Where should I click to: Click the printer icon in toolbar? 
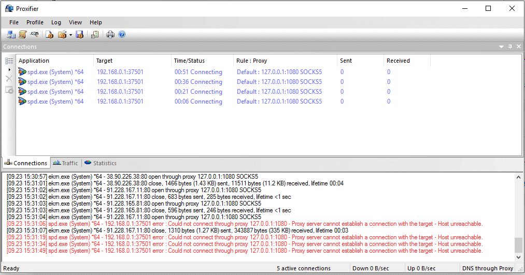110,35
